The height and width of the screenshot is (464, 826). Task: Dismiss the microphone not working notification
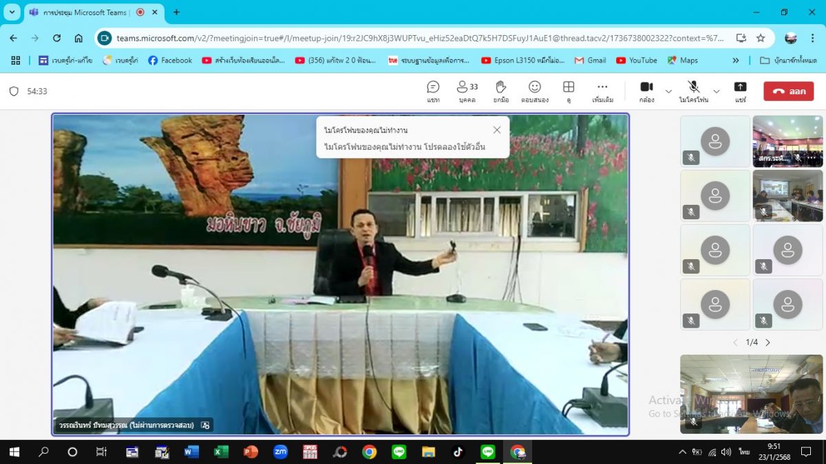point(497,130)
